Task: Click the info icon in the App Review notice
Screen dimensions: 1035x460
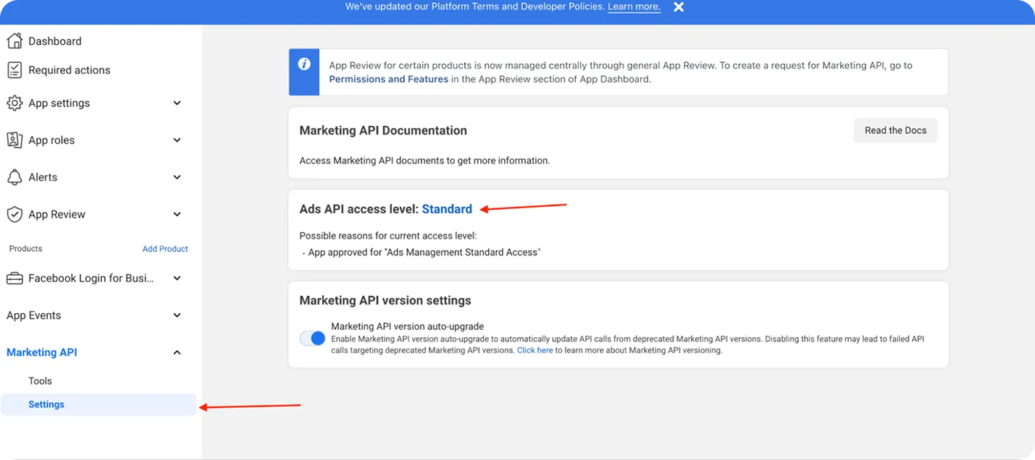Action: click(x=304, y=64)
